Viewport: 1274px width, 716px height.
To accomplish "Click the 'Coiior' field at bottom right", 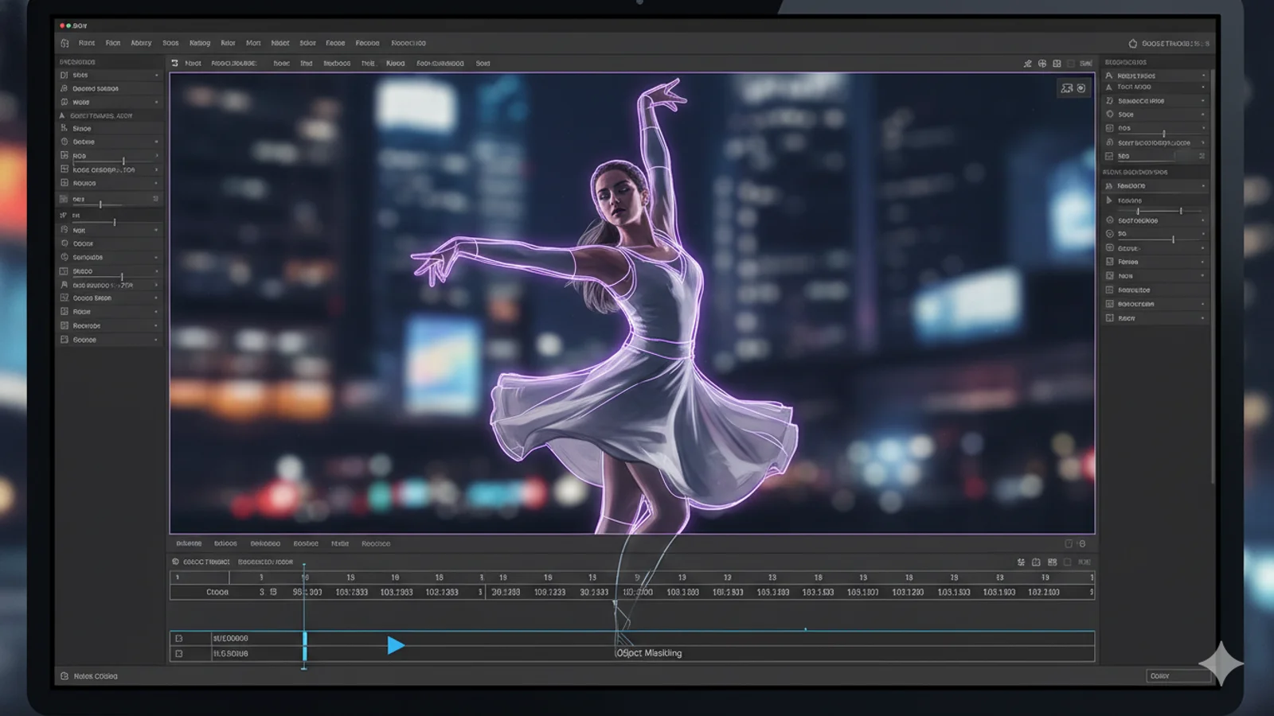I will 1178,676.
